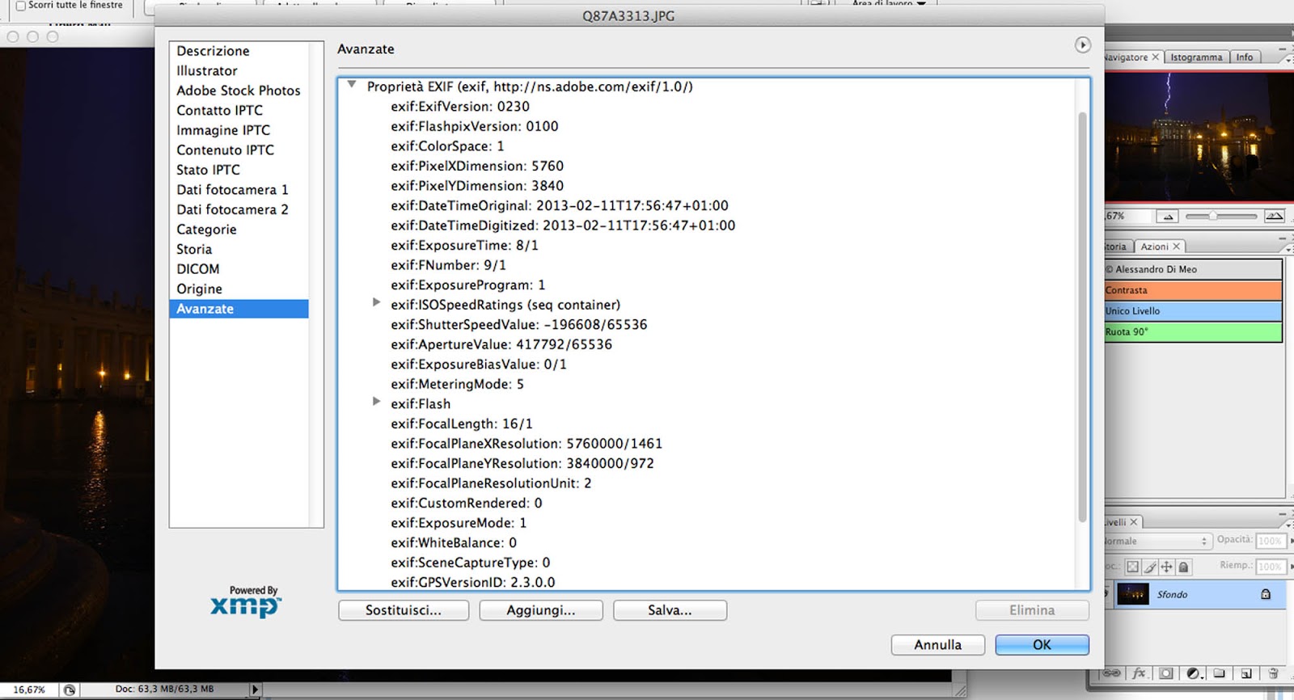This screenshot has width=1294, height=700.
Task: Toggle the lock transparent pixels icon
Action: (1133, 567)
